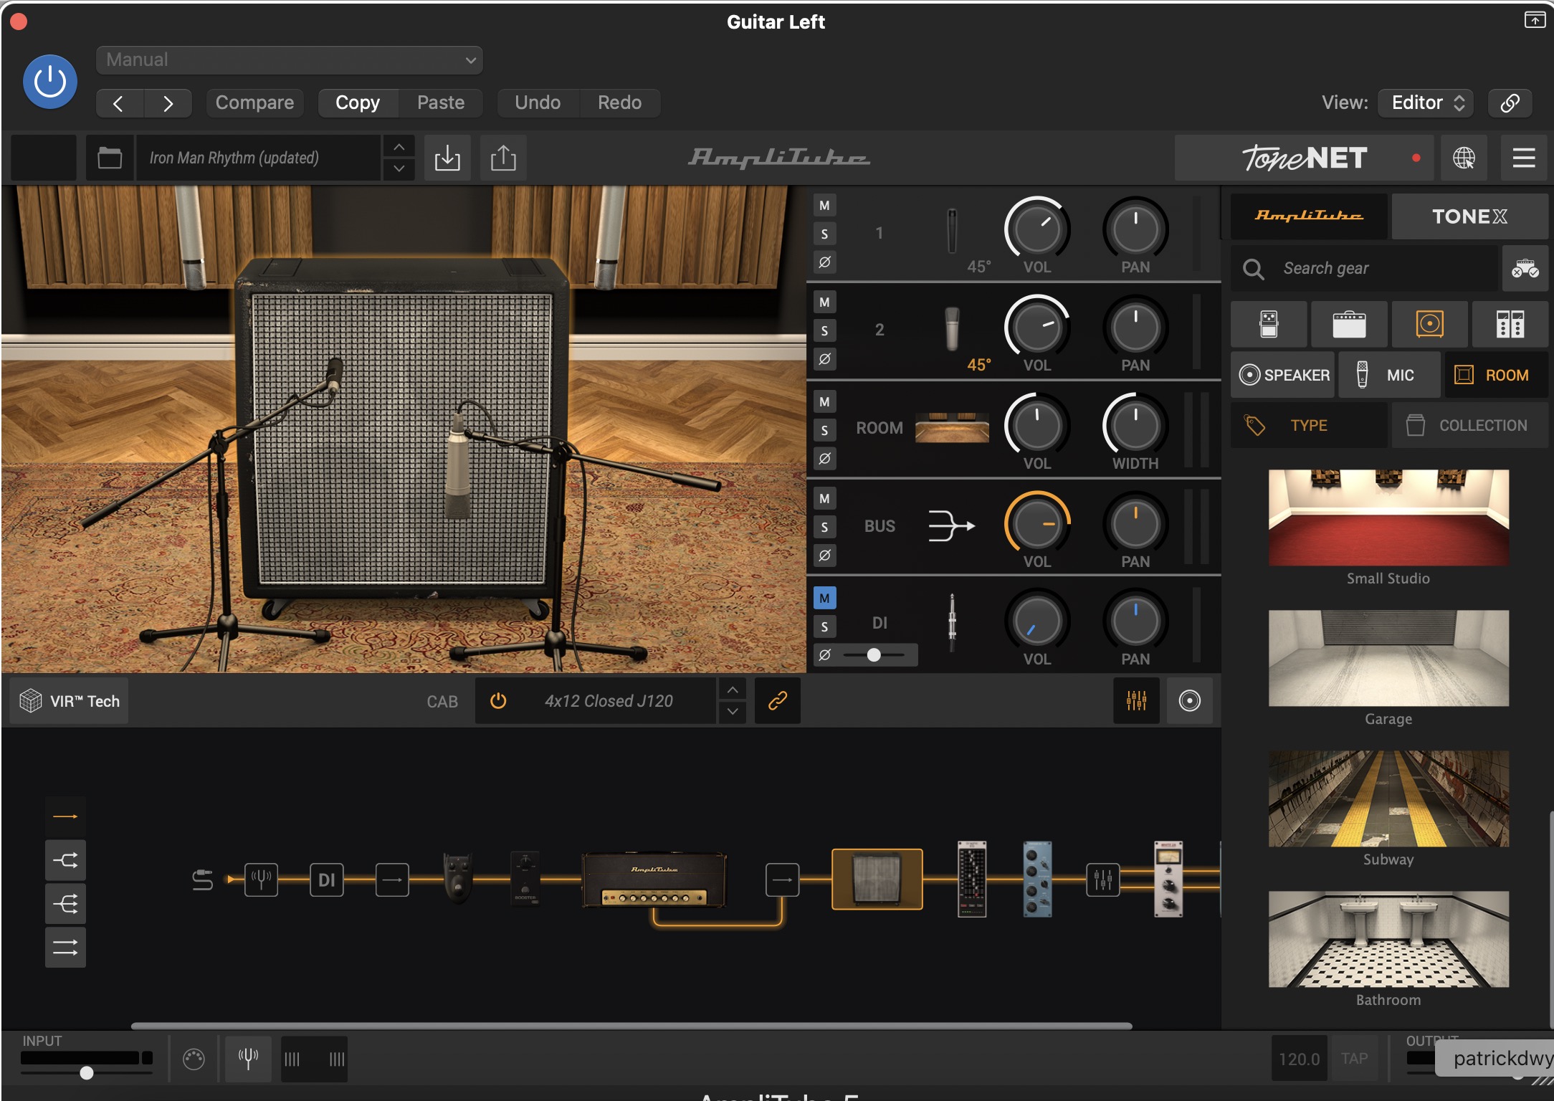Show the speaker selection view icon
Screen dimensions: 1554x1101
(1189, 701)
